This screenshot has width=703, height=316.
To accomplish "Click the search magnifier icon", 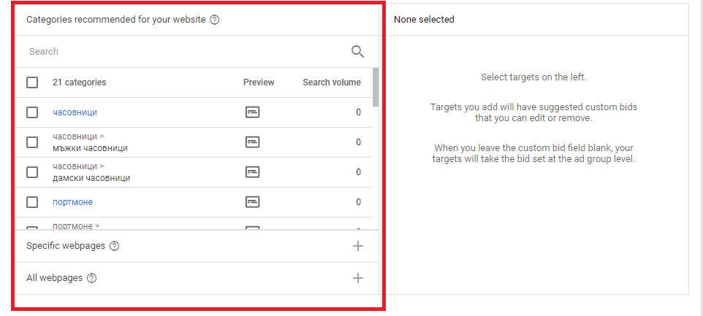I will [357, 51].
